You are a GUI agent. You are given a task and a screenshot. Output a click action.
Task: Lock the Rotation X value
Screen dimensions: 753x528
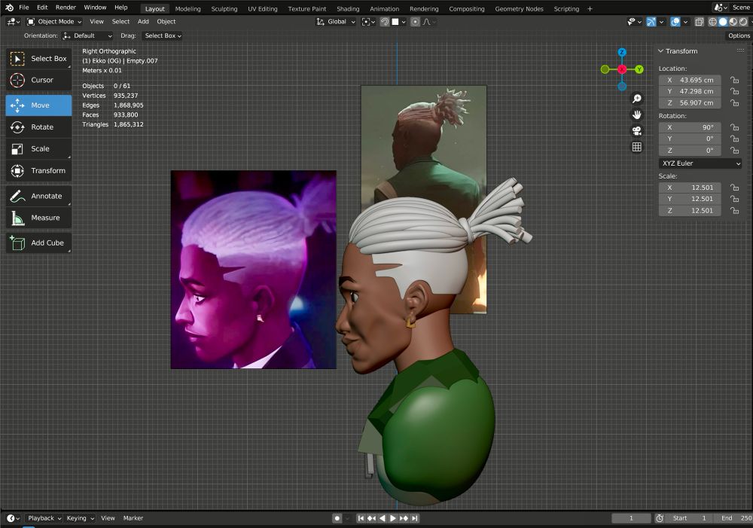coord(735,127)
